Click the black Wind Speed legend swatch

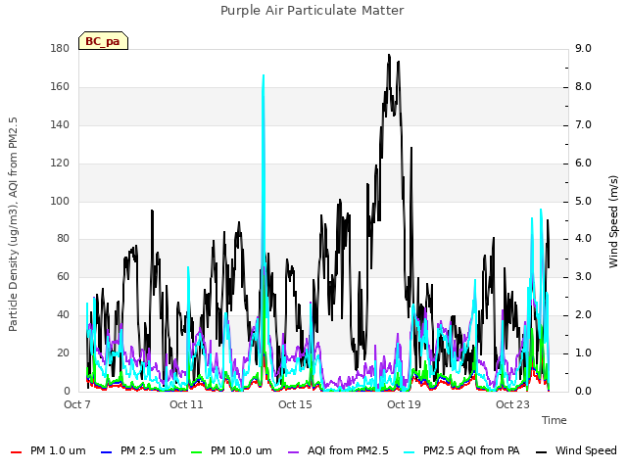(x=542, y=451)
